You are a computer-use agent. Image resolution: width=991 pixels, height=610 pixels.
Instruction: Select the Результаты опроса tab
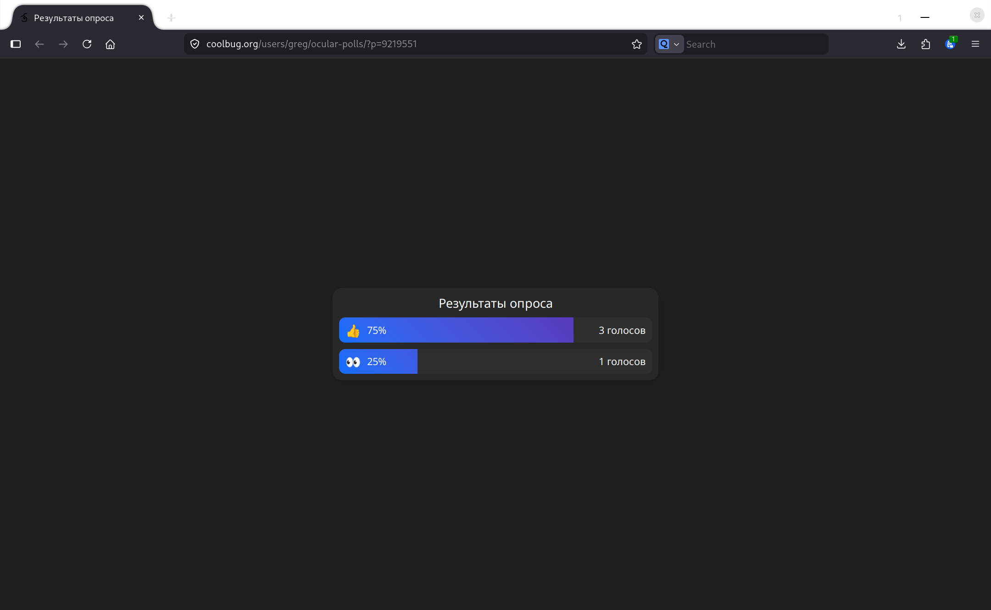pyautogui.click(x=83, y=18)
